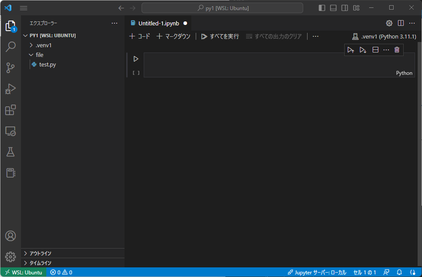Image resolution: width=422 pixels, height=277 pixels.
Task: Run all cells with すべてを実行
Action: pos(220,36)
